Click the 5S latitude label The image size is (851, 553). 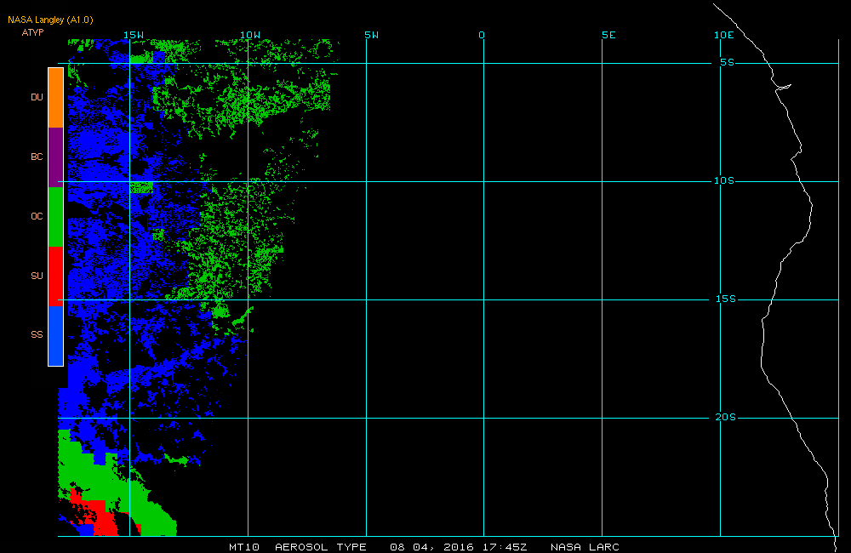tap(728, 62)
